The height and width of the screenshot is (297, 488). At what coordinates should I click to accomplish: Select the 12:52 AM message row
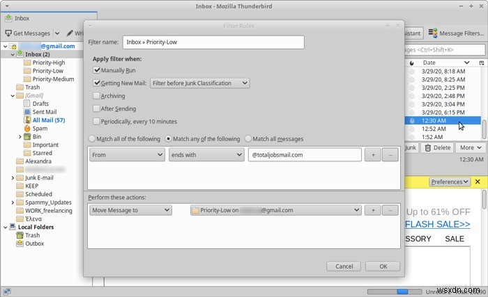click(x=443, y=129)
